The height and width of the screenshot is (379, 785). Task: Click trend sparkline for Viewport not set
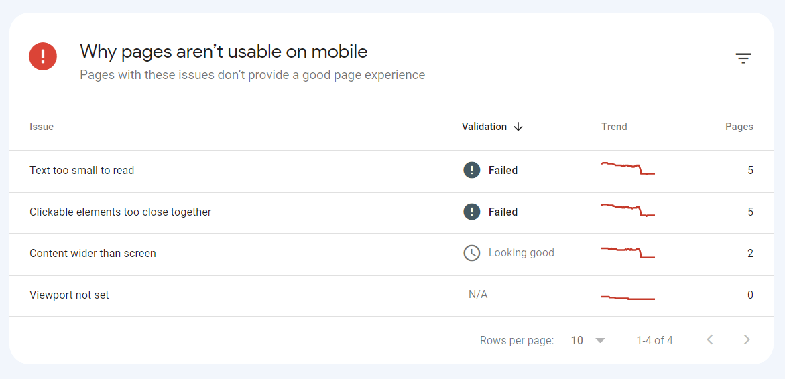click(628, 297)
